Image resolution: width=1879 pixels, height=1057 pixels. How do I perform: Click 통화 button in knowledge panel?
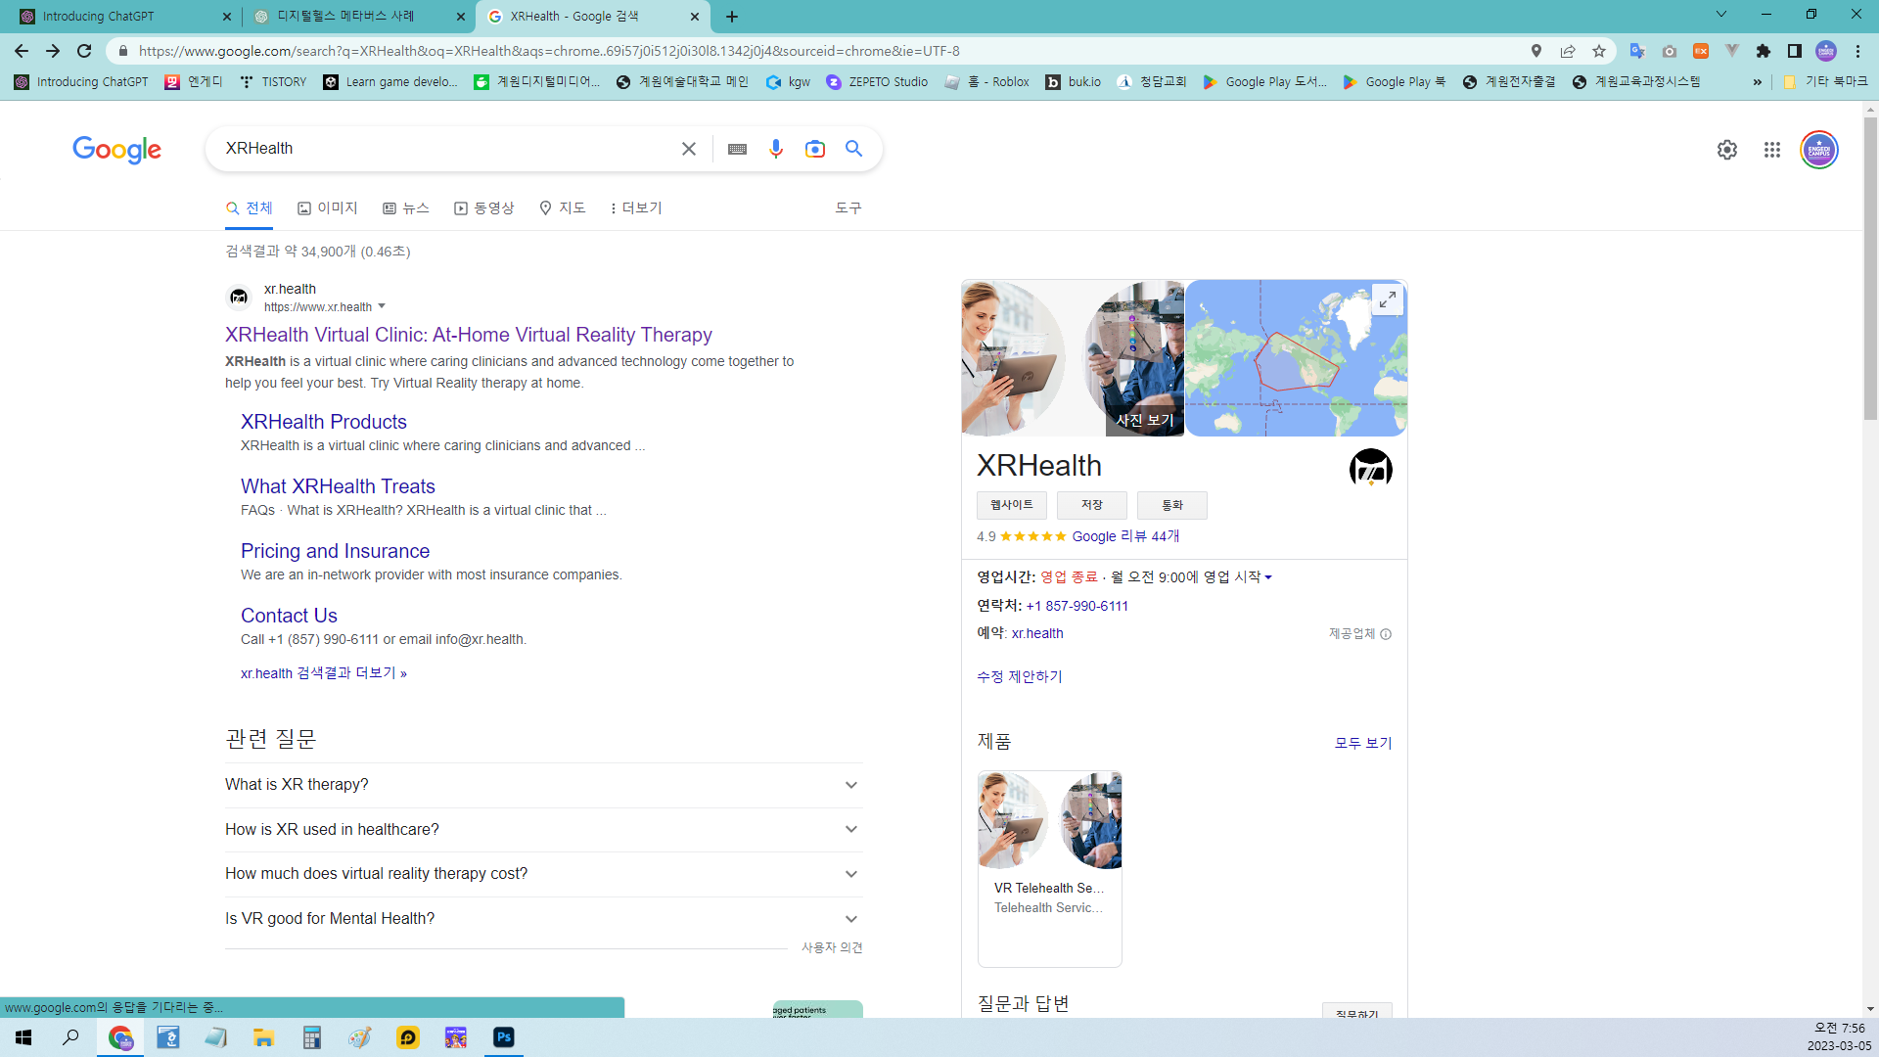click(1172, 505)
